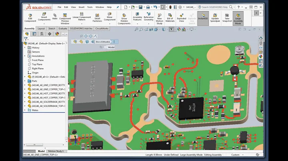Create an Exploded View
288x161 pixels.
coord(182,18)
